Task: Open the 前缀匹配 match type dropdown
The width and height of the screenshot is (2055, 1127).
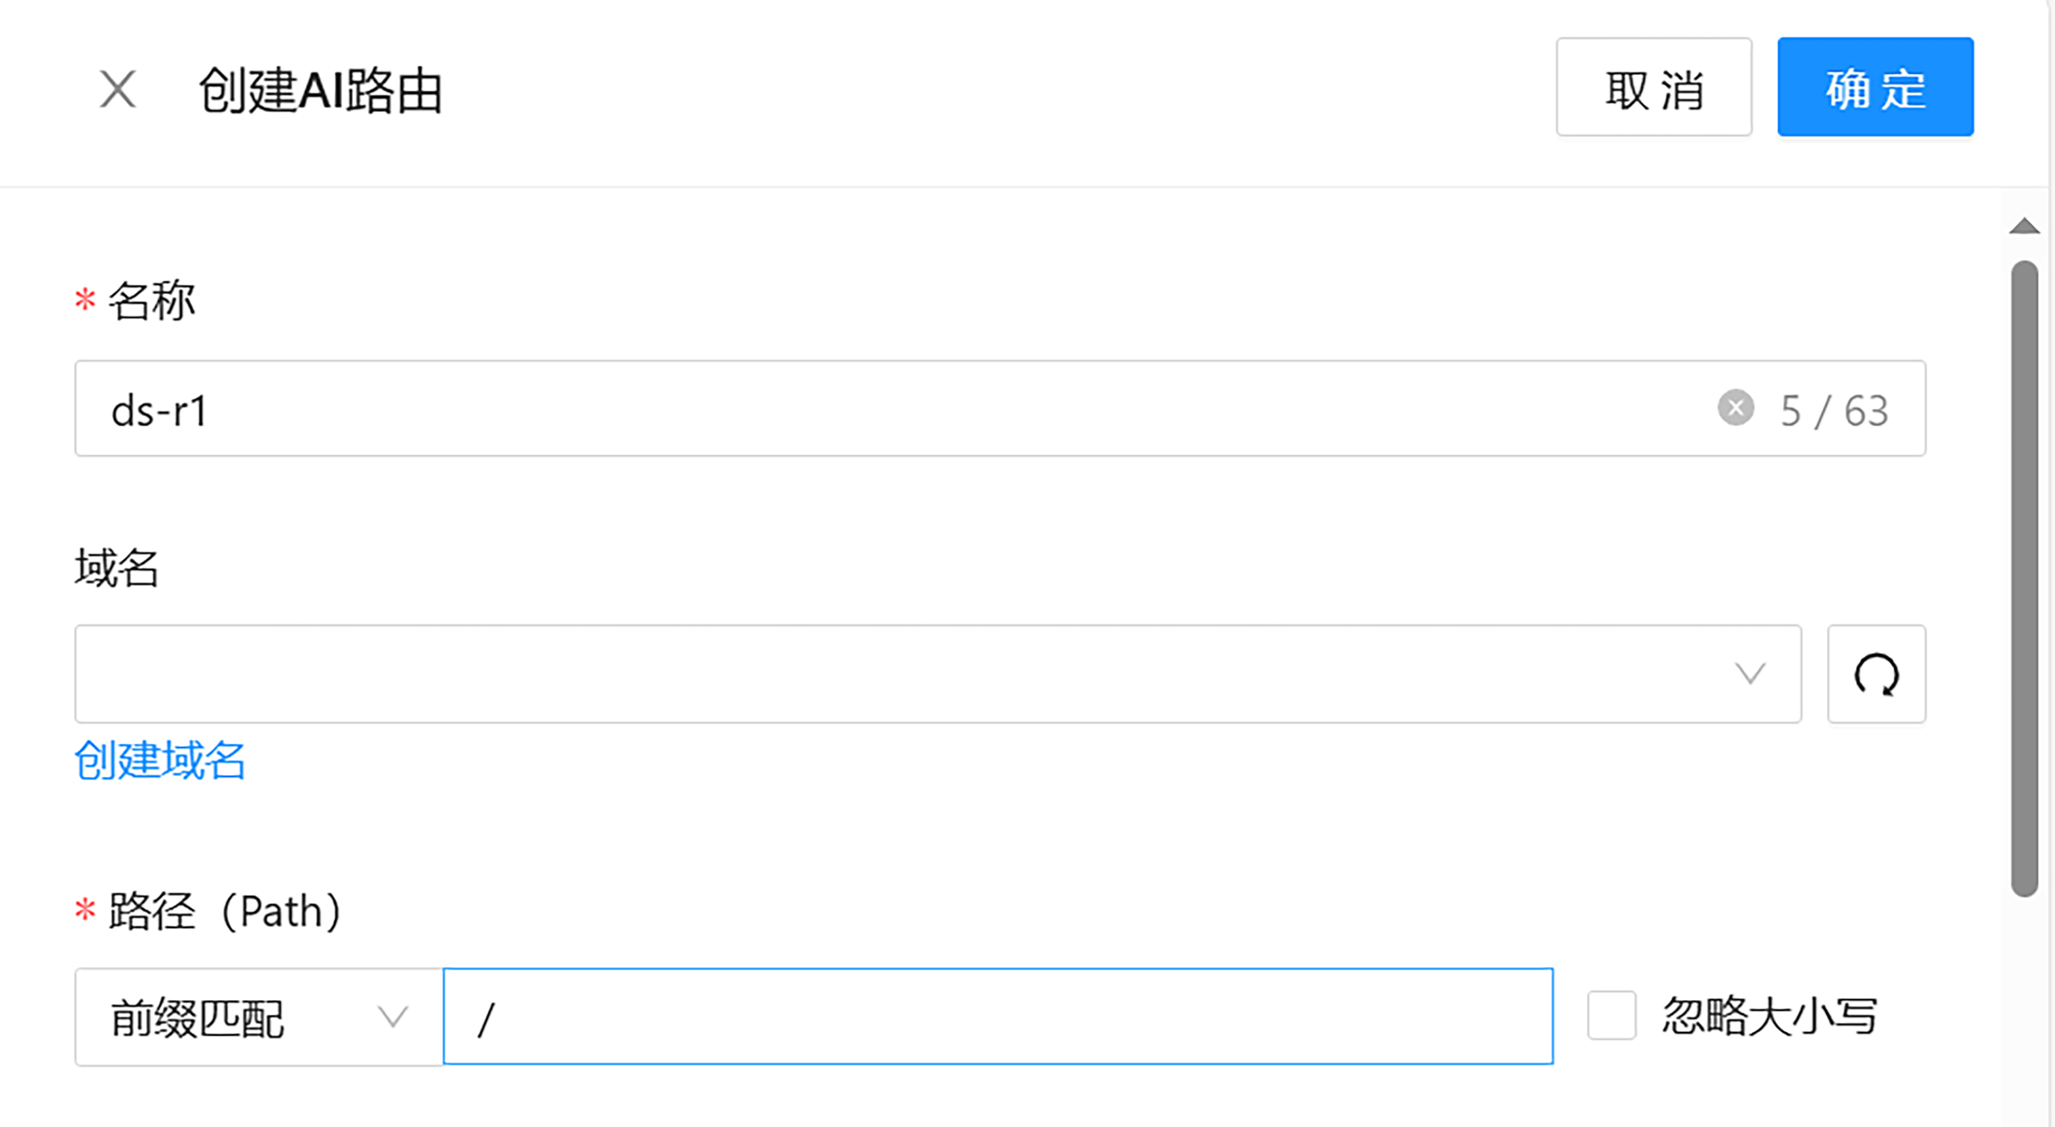Action: click(x=239, y=1017)
